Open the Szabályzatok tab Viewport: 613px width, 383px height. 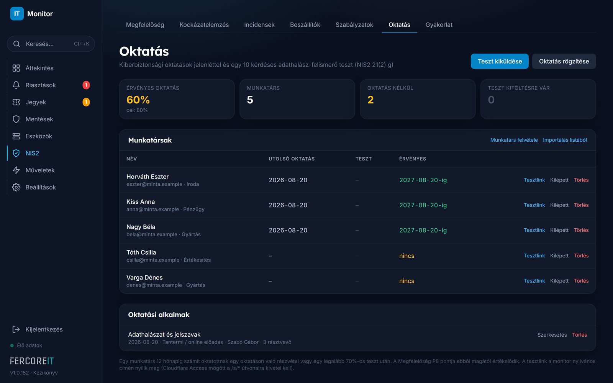tap(354, 25)
